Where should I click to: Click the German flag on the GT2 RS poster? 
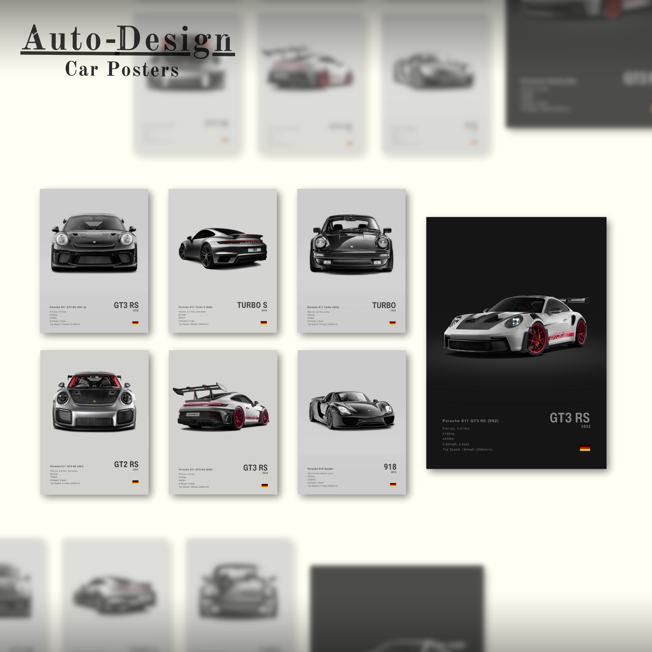tap(136, 482)
